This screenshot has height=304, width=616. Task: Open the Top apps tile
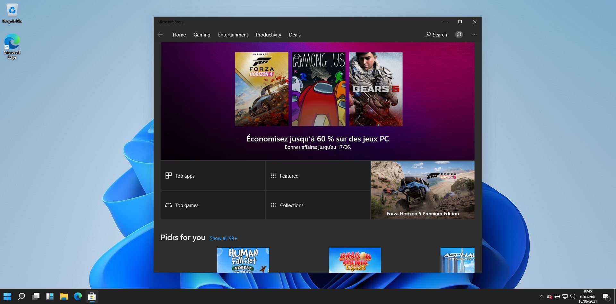pyautogui.click(x=213, y=176)
